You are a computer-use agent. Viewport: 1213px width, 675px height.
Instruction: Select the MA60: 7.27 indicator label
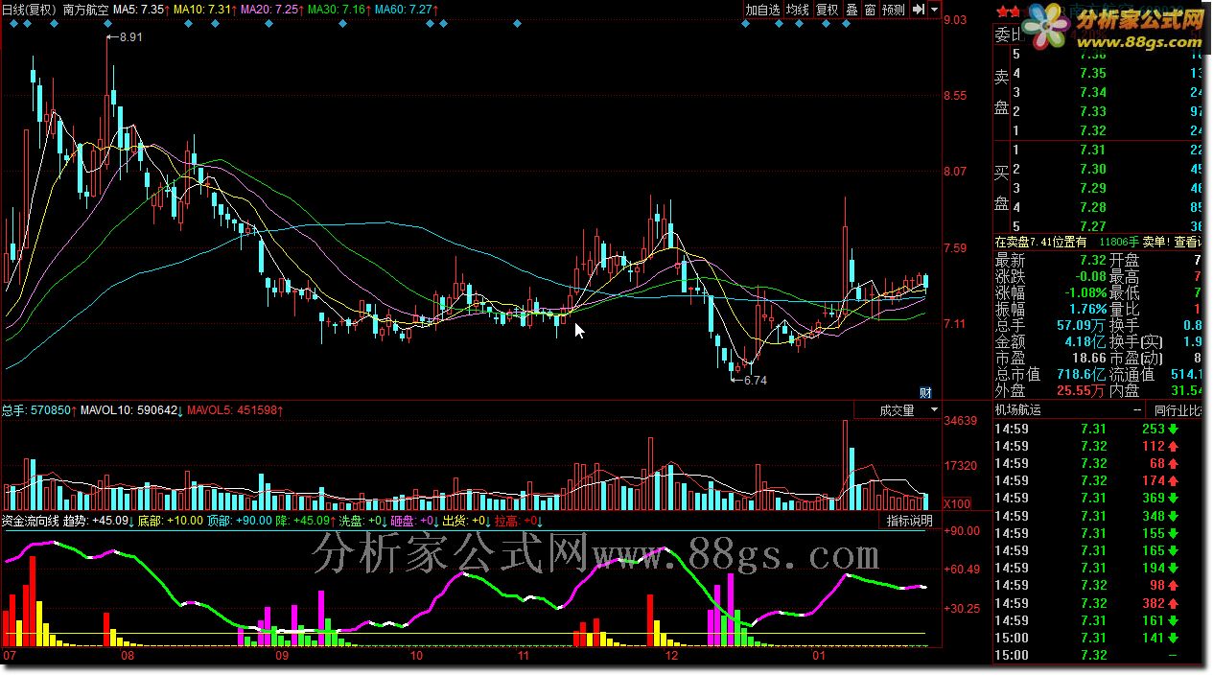pyautogui.click(x=406, y=9)
